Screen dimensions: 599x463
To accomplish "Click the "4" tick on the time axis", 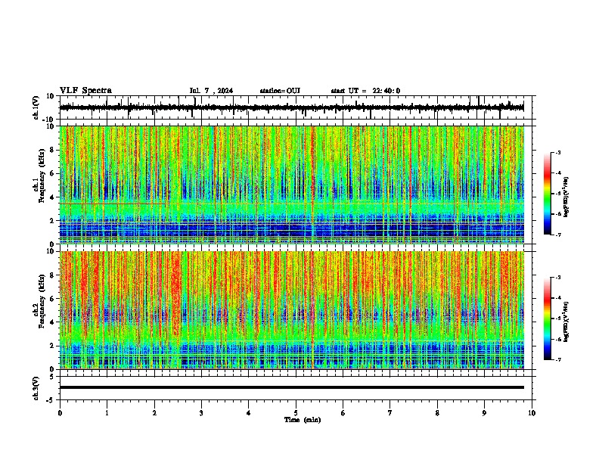I will coord(249,413).
